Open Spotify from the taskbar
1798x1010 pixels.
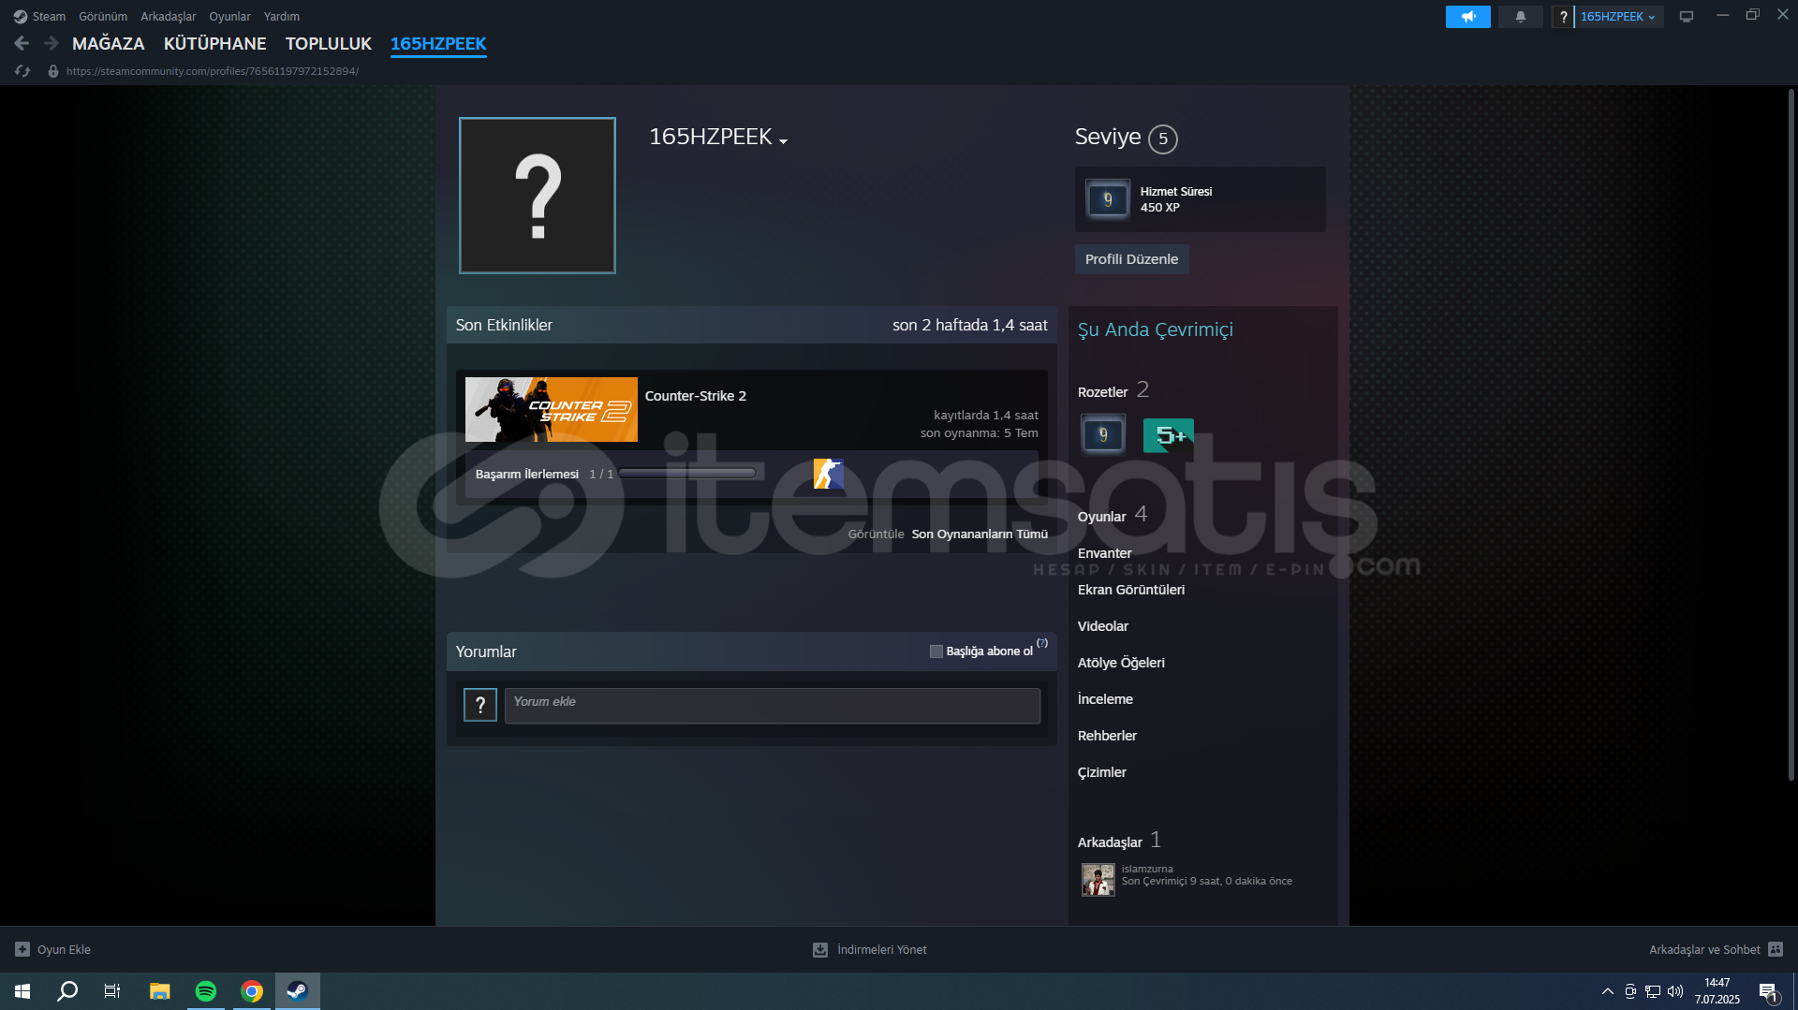tap(205, 991)
